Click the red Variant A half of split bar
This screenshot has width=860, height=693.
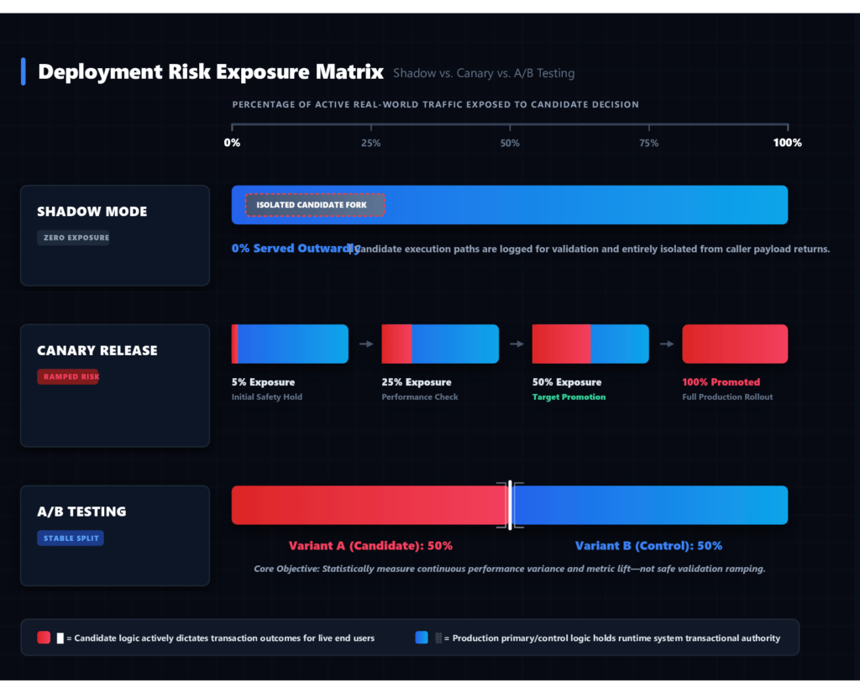(369, 505)
